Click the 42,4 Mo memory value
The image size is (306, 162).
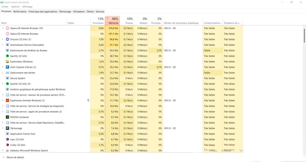pos(114,50)
